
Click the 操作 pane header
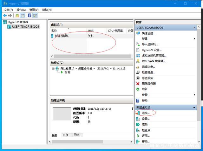tap(168, 22)
